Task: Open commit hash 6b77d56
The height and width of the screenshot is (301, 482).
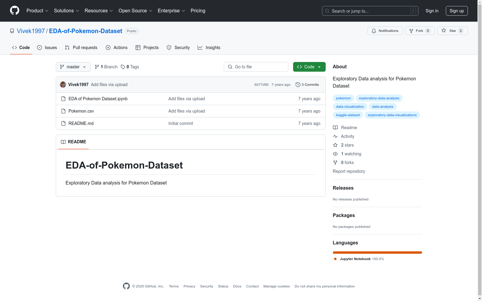Action: click(261, 85)
